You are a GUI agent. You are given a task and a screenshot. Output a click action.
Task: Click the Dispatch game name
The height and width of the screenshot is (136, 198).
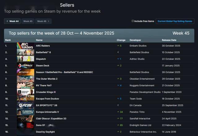(x=41, y=59)
